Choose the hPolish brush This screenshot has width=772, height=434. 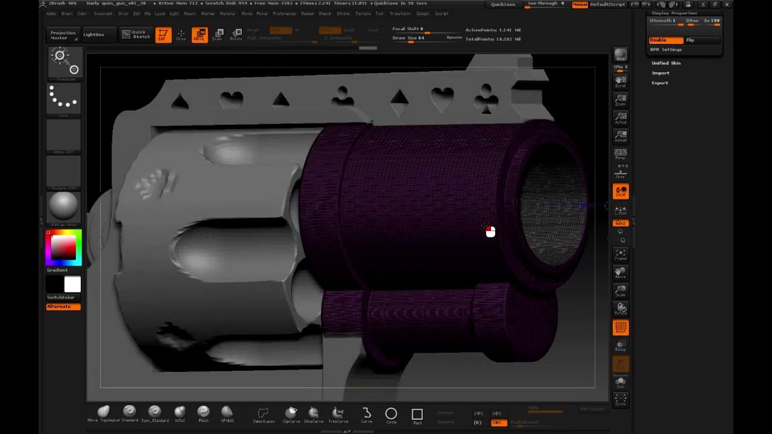click(227, 414)
